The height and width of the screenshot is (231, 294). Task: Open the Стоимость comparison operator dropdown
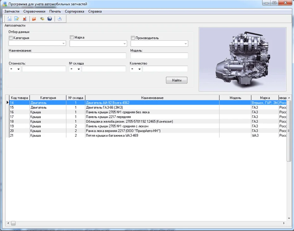coord(18,69)
